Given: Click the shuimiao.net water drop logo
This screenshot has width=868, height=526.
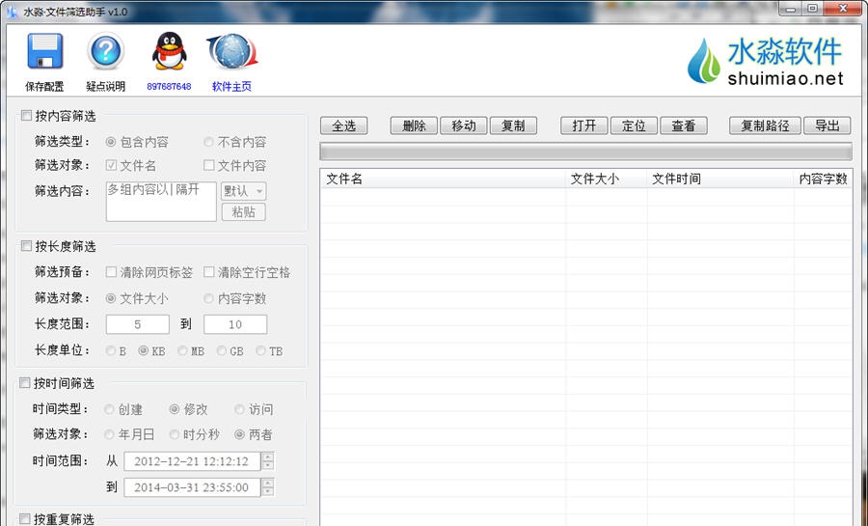Looking at the screenshot, I should pos(765,61).
